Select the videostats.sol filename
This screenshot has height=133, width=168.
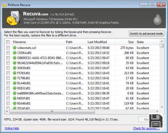point(27,48)
